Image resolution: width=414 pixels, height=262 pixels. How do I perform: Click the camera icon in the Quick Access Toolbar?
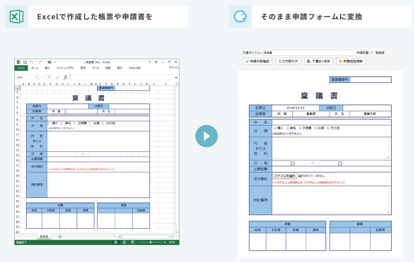click(49, 62)
